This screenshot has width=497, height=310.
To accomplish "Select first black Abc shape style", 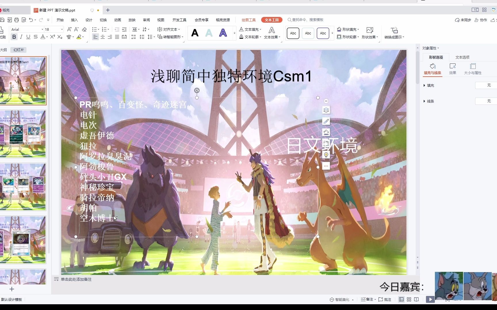I will (293, 33).
